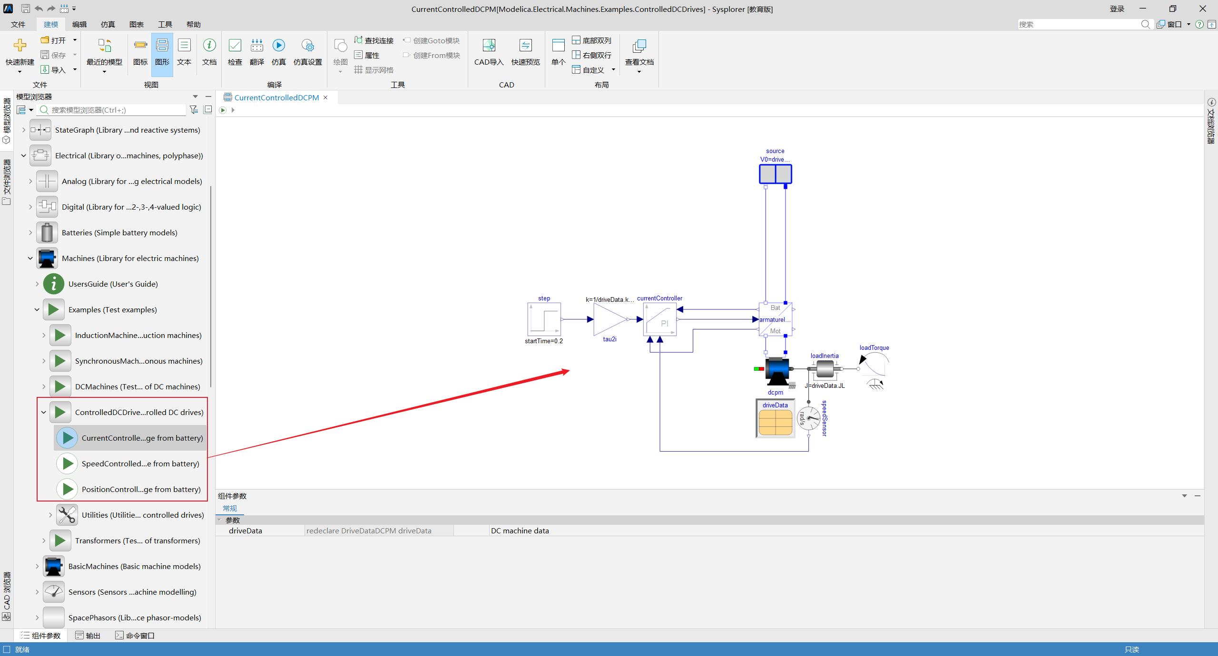Click 查找连接 find connection

point(374,40)
